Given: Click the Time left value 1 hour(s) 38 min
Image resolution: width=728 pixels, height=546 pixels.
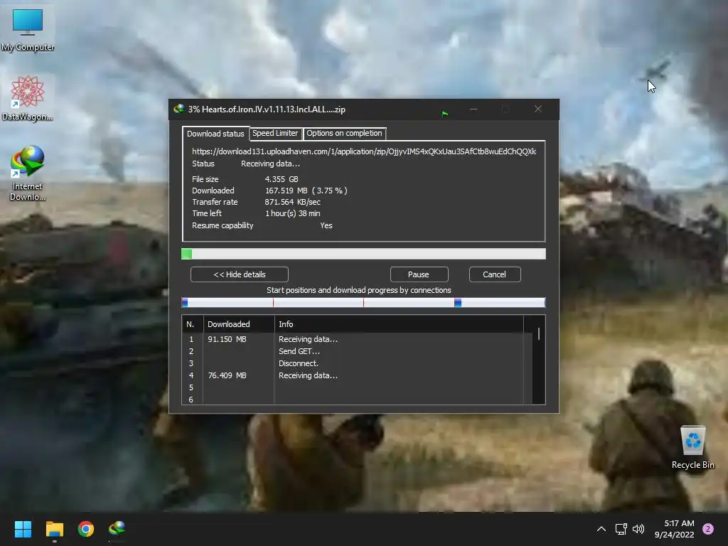Looking at the screenshot, I should [292, 213].
